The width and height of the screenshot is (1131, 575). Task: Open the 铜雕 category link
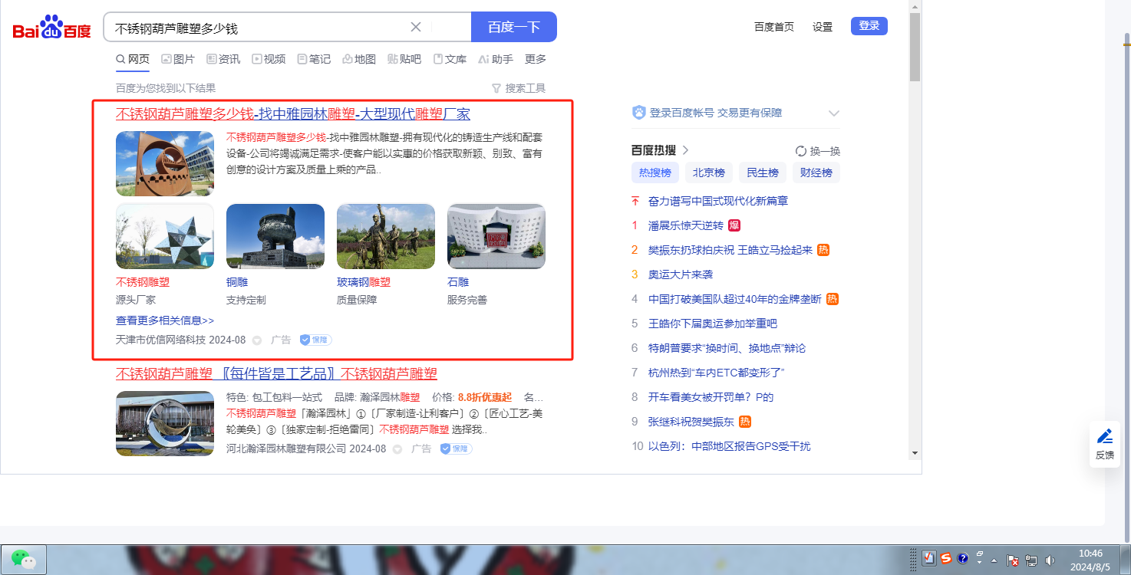[237, 282]
